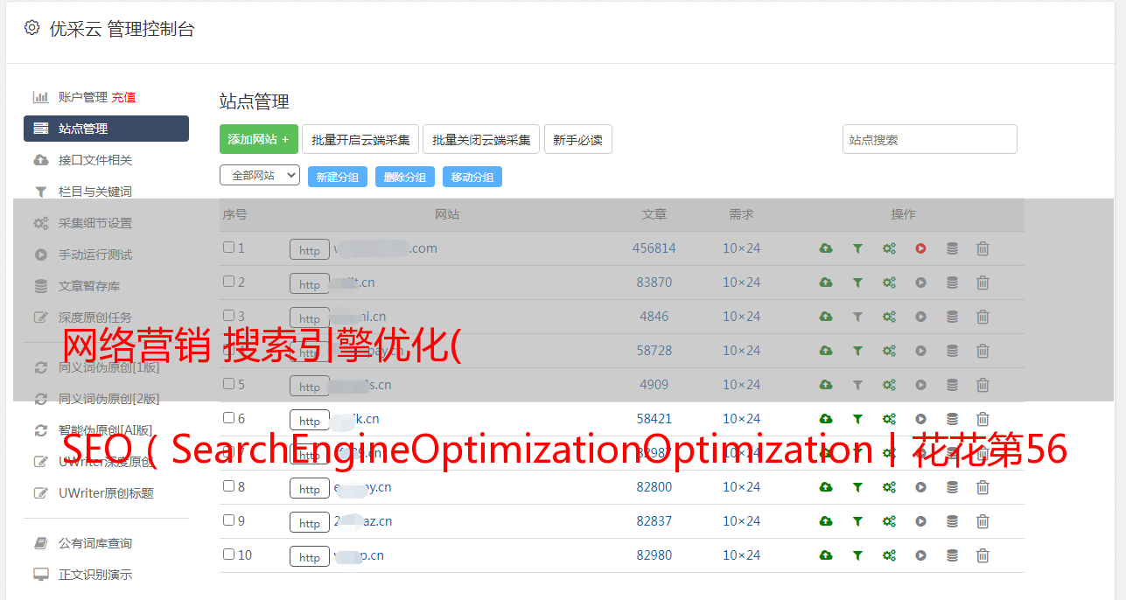Click the 批量开启云端采集 button
This screenshot has height=600, width=1126.
pos(361,139)
